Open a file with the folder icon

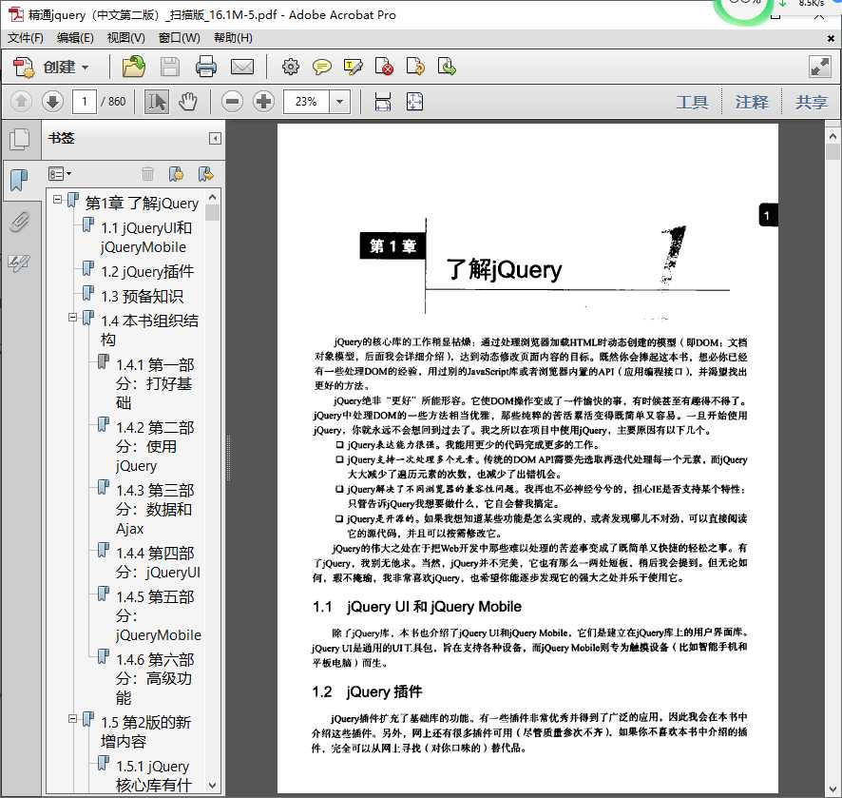(131, 68)
